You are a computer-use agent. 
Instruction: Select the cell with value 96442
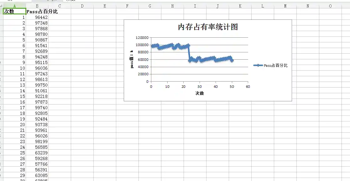[x=37, y=17]
